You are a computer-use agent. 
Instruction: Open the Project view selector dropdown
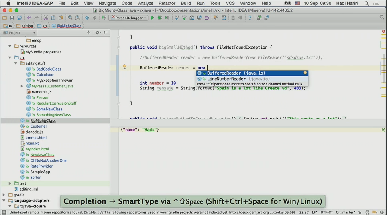click(x=20, y=32)
